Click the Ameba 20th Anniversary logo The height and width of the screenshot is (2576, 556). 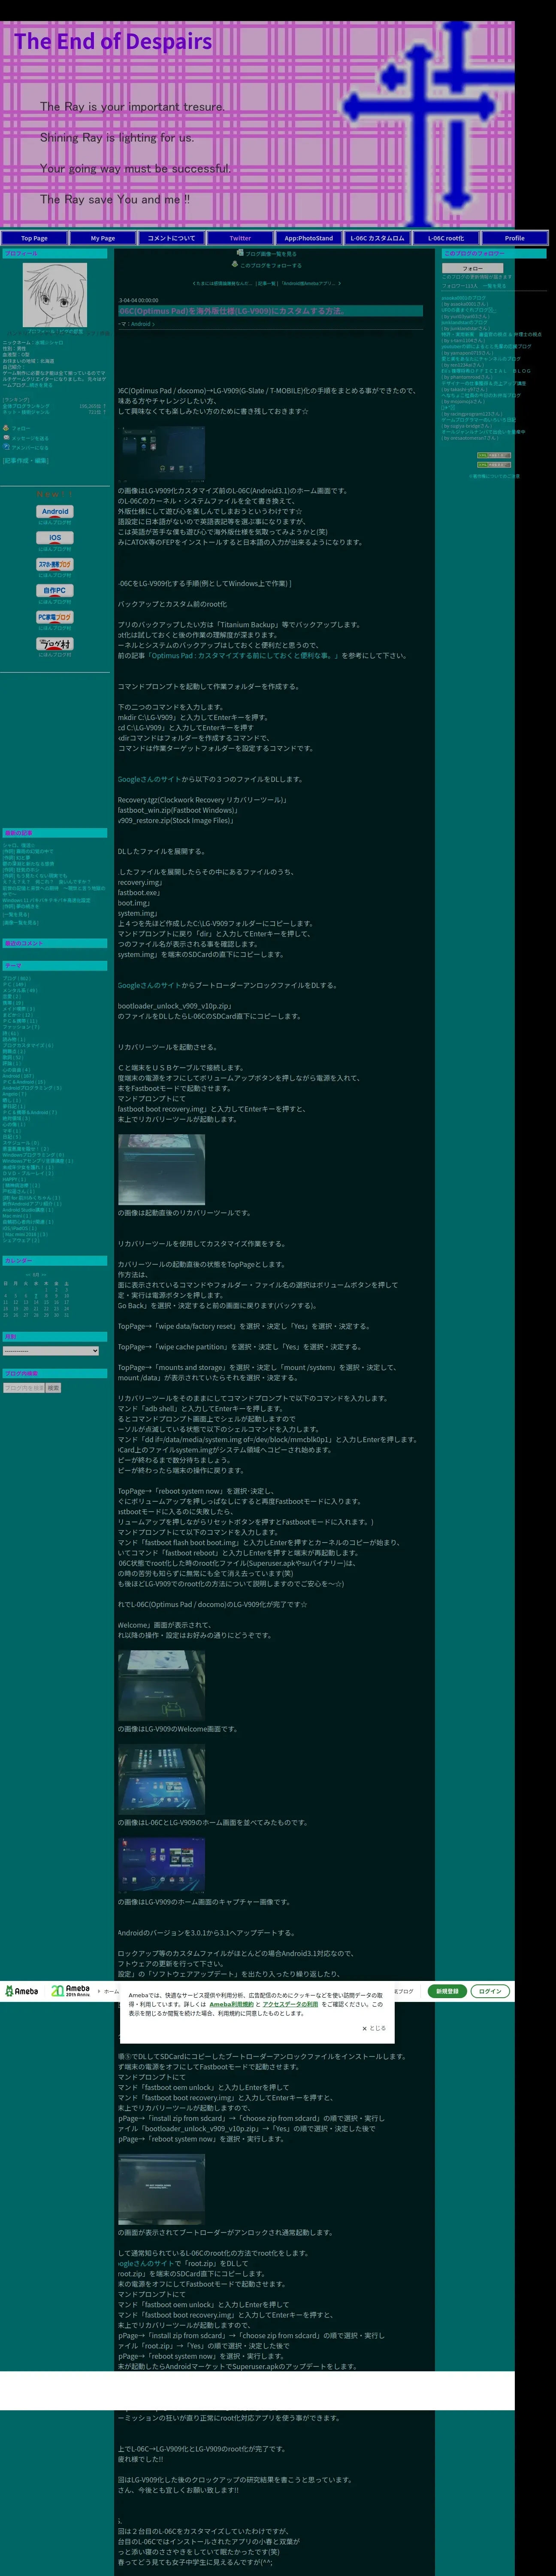71,1991
